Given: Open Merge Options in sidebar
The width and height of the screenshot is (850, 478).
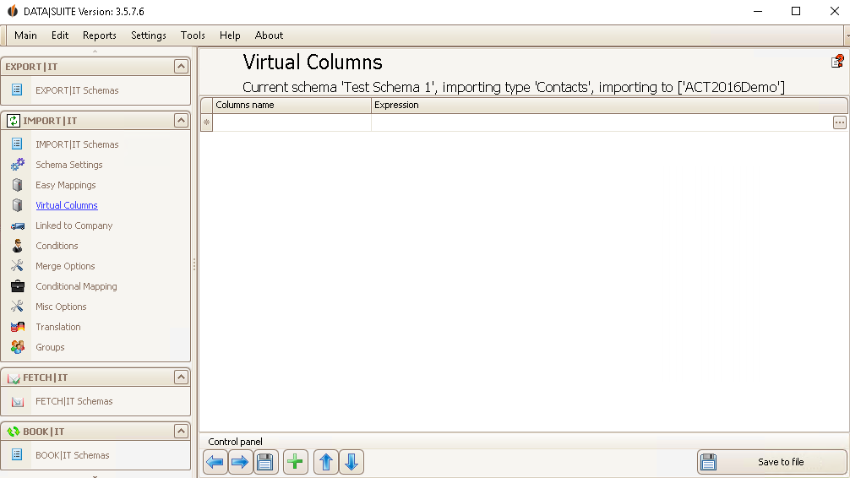Looking at the screenshot, I should pos(65,266).
